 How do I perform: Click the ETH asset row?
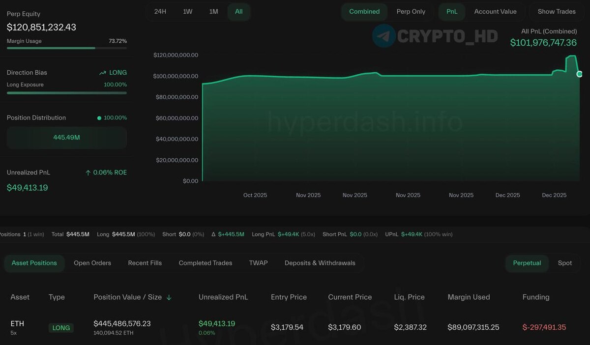pos(295,327)
